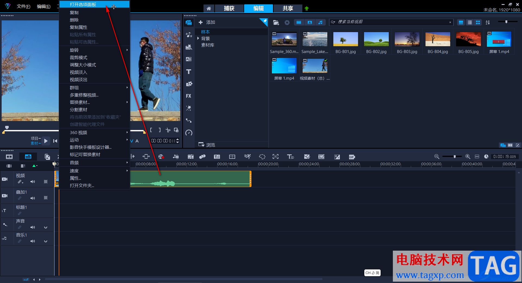Image resolution: width=522 pixels, height=283 pixels.
Task: Open the Sound library panel icon
Action: (x=189, y=35)
